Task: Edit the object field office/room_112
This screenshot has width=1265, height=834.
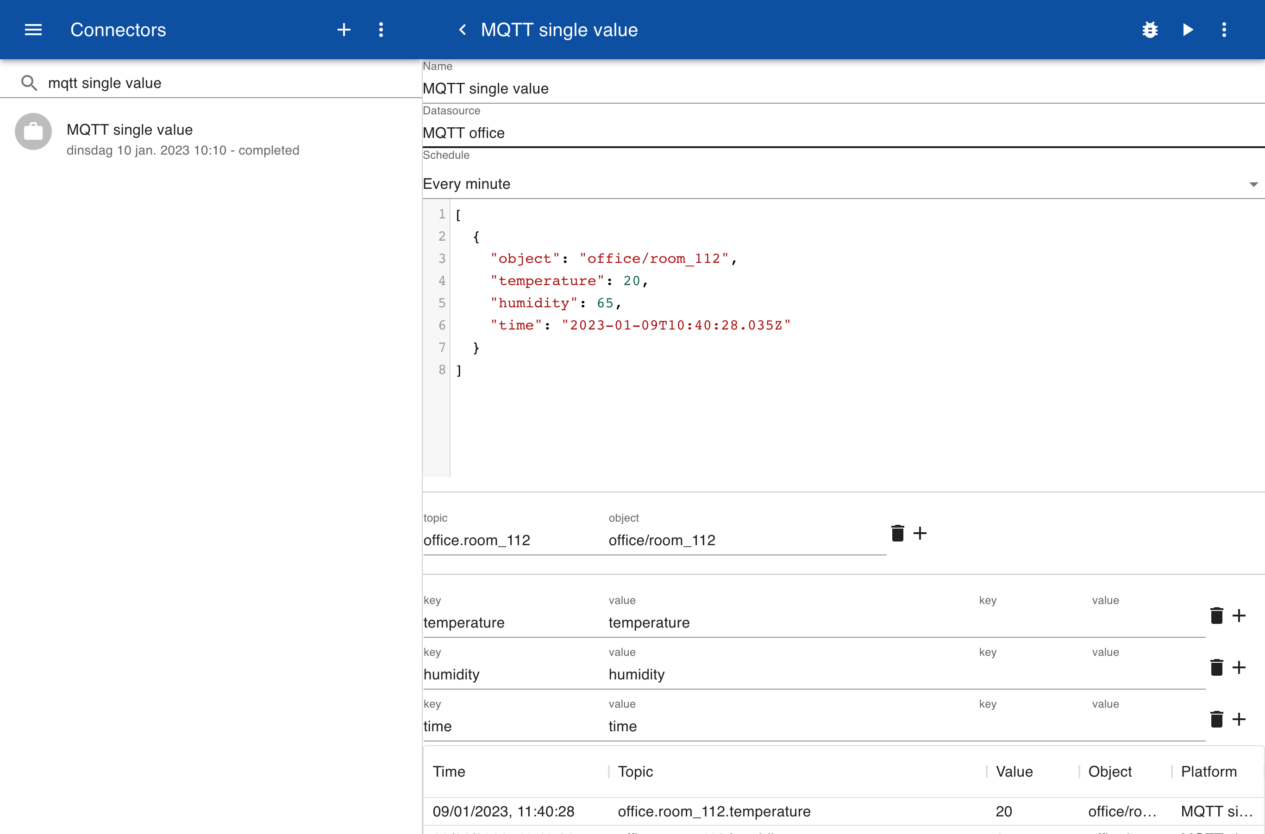Action: (747, 541)
